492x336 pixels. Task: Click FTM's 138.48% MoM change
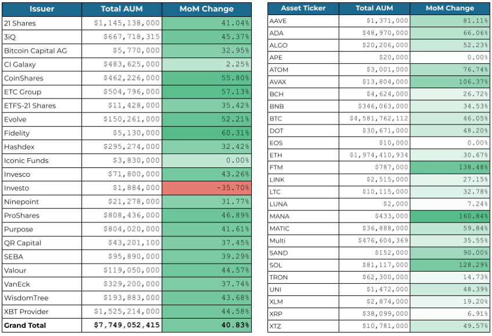pyautogui.click(x=450, y=167)
